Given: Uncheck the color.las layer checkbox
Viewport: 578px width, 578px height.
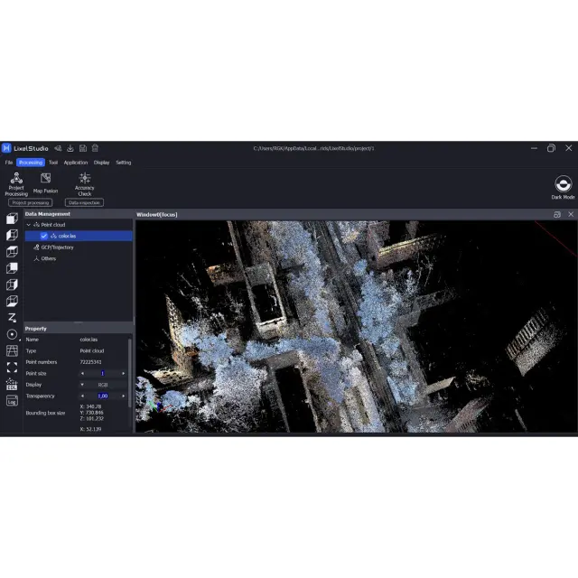Looking at the screenshot, I should coord(43,236).
